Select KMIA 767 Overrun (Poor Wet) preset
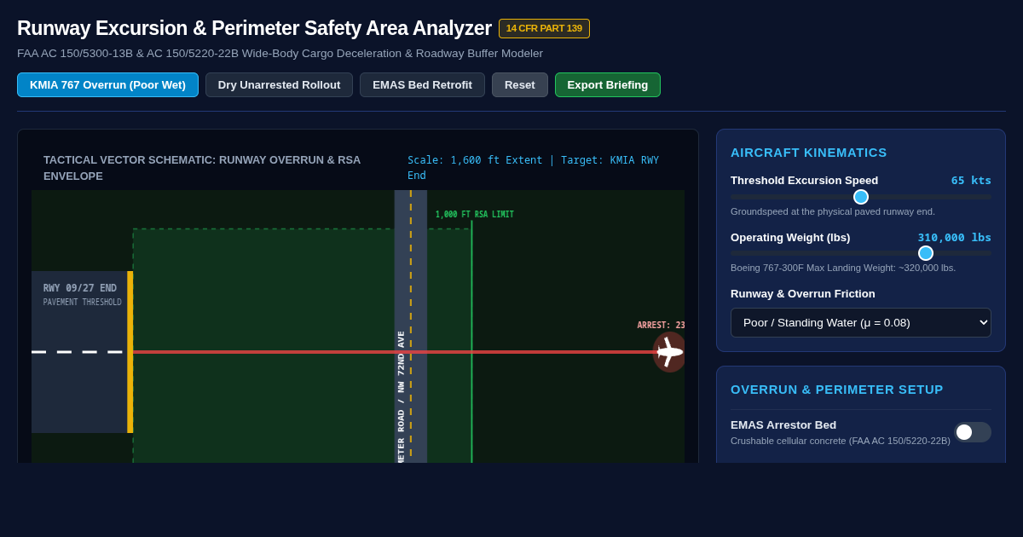Image resolution: width=1023 pixels, height=537 pixels. (107, 84)
